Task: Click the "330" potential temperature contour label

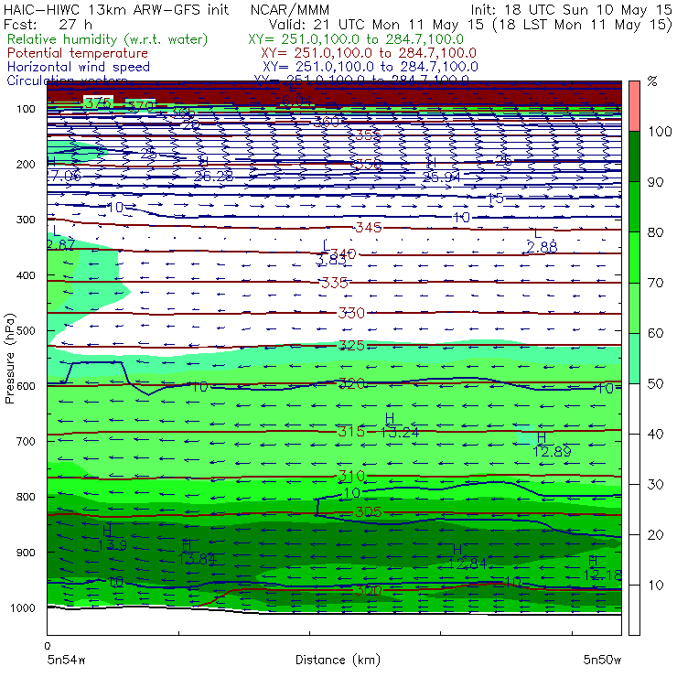Action: point(351,313)
